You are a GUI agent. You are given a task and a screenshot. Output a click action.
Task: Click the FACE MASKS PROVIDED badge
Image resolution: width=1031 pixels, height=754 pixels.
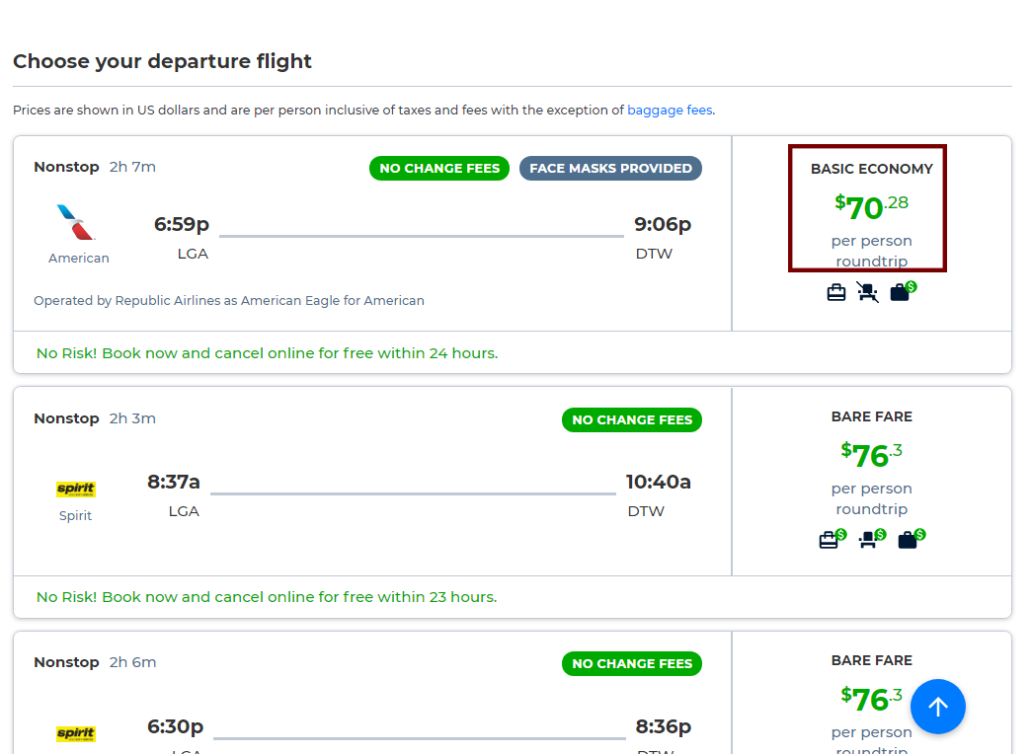[x=611, y=169]
